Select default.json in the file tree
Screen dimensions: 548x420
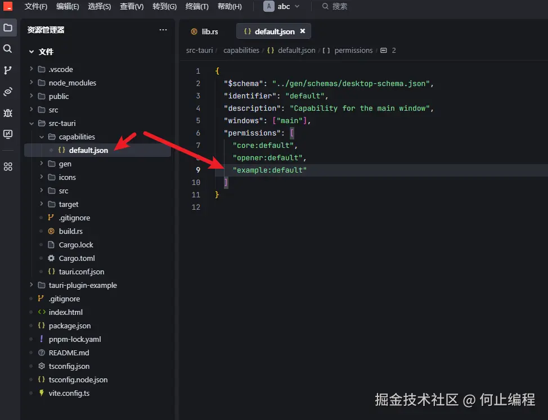pos(98,150)
